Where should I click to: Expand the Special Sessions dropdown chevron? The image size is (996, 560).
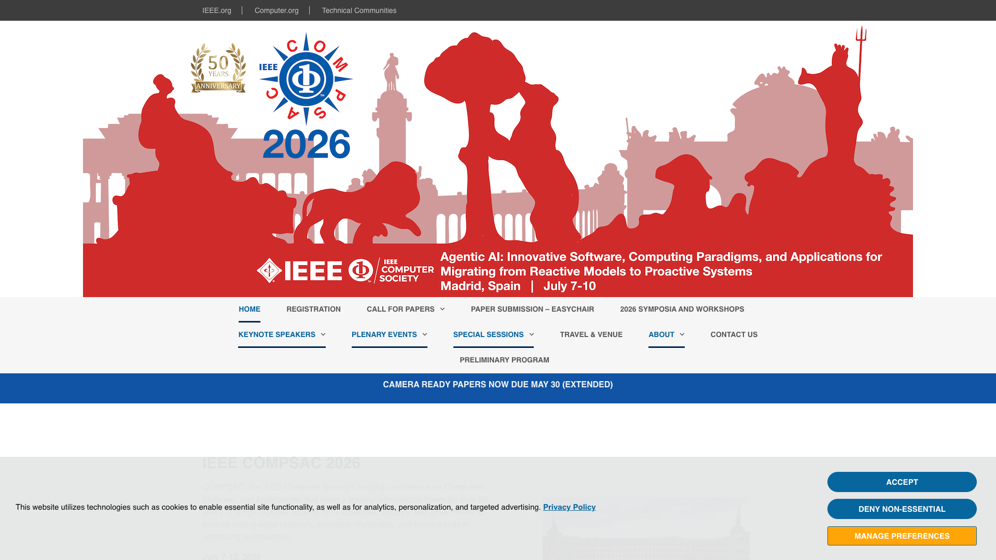[531, 334]
